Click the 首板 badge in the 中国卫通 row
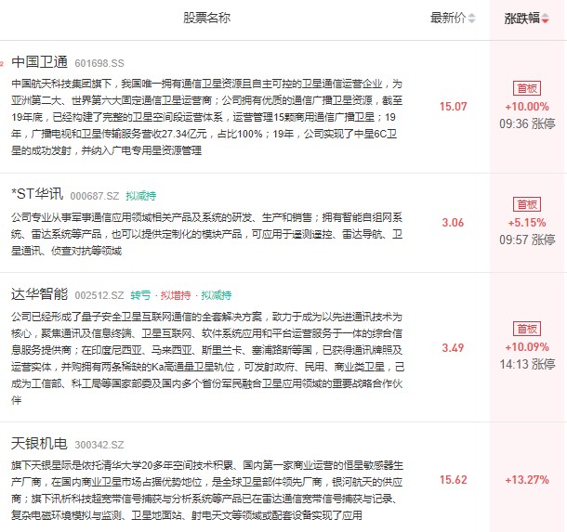The image size is (567, 532). pos(527,88)
